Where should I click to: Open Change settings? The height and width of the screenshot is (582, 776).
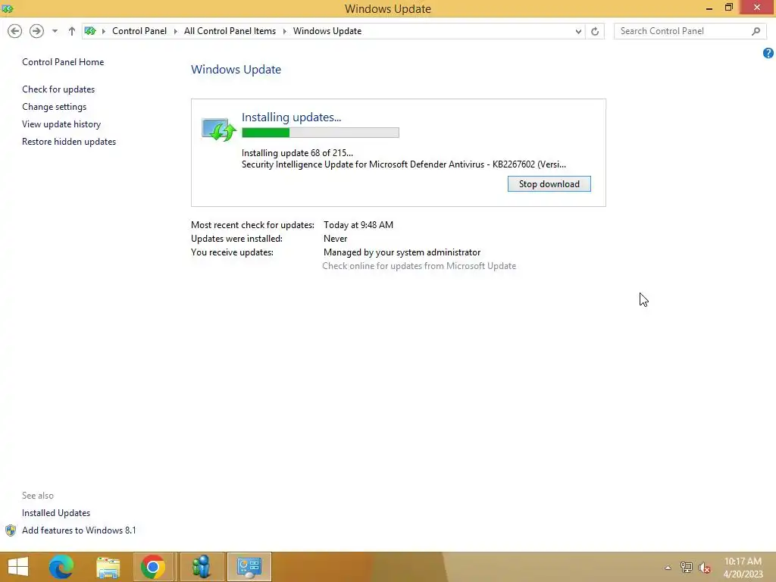click(54, 106)
